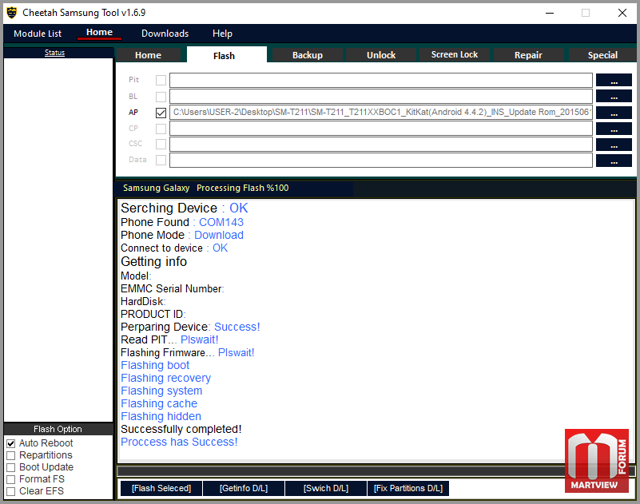Click the [Fix Partitions D/L] button
The image size is (640, 504).
tap(408, 489)
